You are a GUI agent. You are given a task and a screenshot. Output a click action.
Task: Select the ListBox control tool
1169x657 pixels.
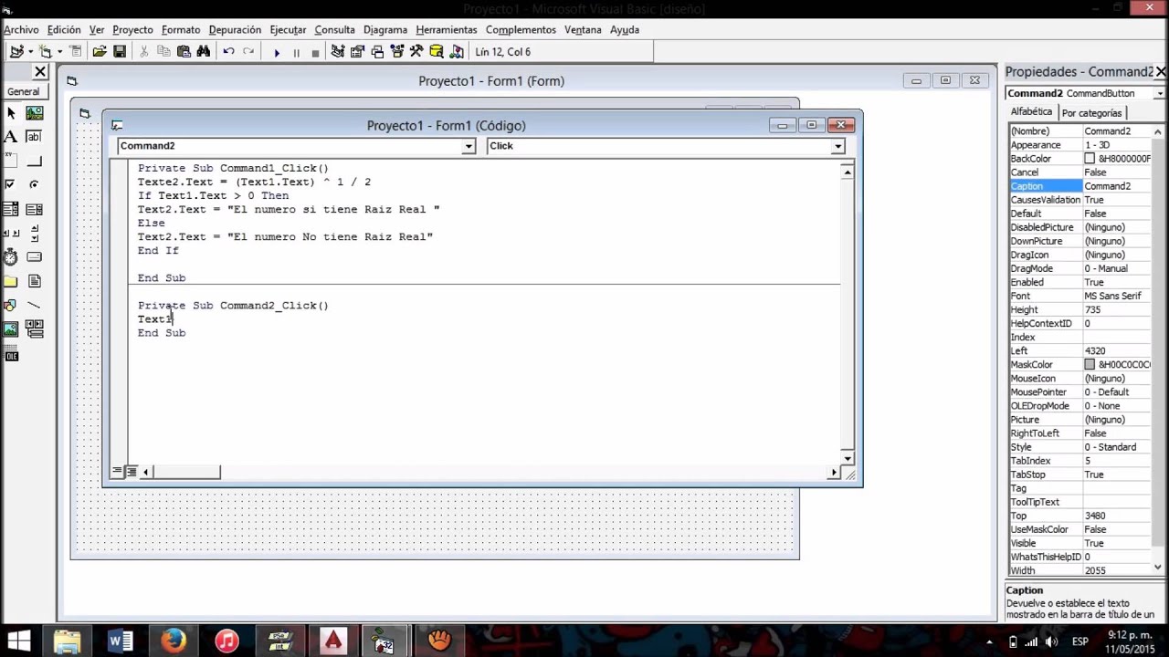pyautogui.click(x=35, y=209)
